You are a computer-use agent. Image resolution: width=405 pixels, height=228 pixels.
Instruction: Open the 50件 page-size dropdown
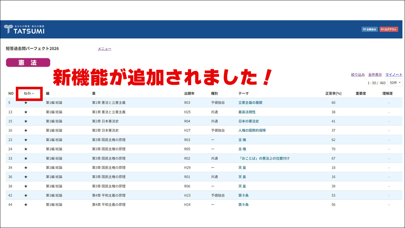395,83
